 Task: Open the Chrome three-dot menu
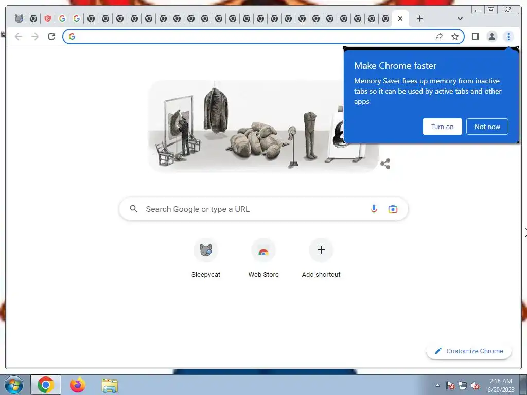click(x=508, y=37)
